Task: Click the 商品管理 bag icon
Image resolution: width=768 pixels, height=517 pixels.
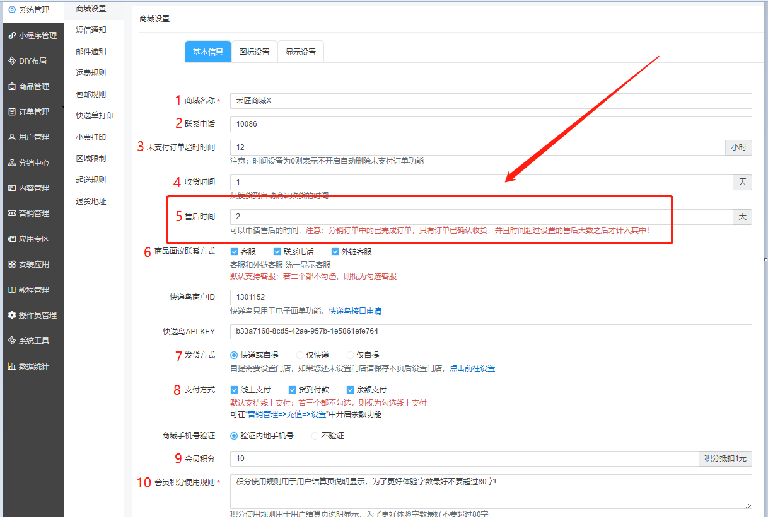Action: click(11, 87)
